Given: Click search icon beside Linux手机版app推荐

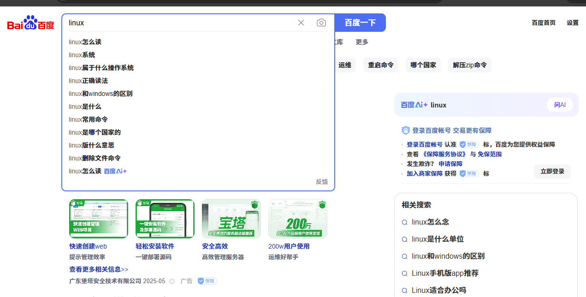Looking at the screenshot, I should (405, 273).
